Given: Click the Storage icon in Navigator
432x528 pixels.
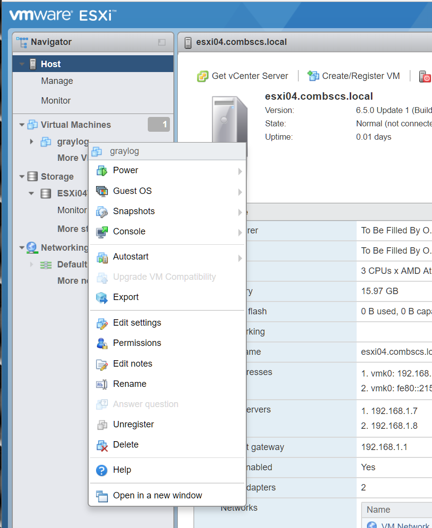Looking at the screenshot, I should point(33,176).
